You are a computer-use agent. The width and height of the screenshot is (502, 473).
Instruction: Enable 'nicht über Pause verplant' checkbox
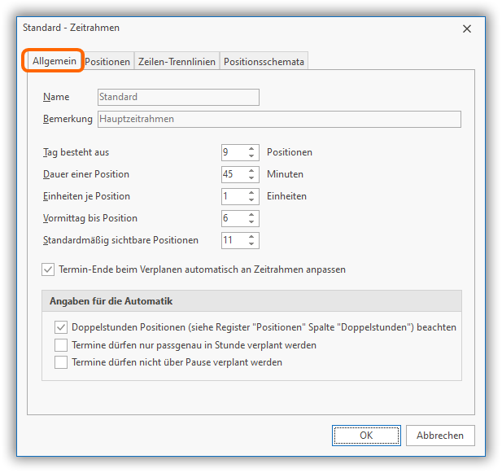click(x=61, y=362)
